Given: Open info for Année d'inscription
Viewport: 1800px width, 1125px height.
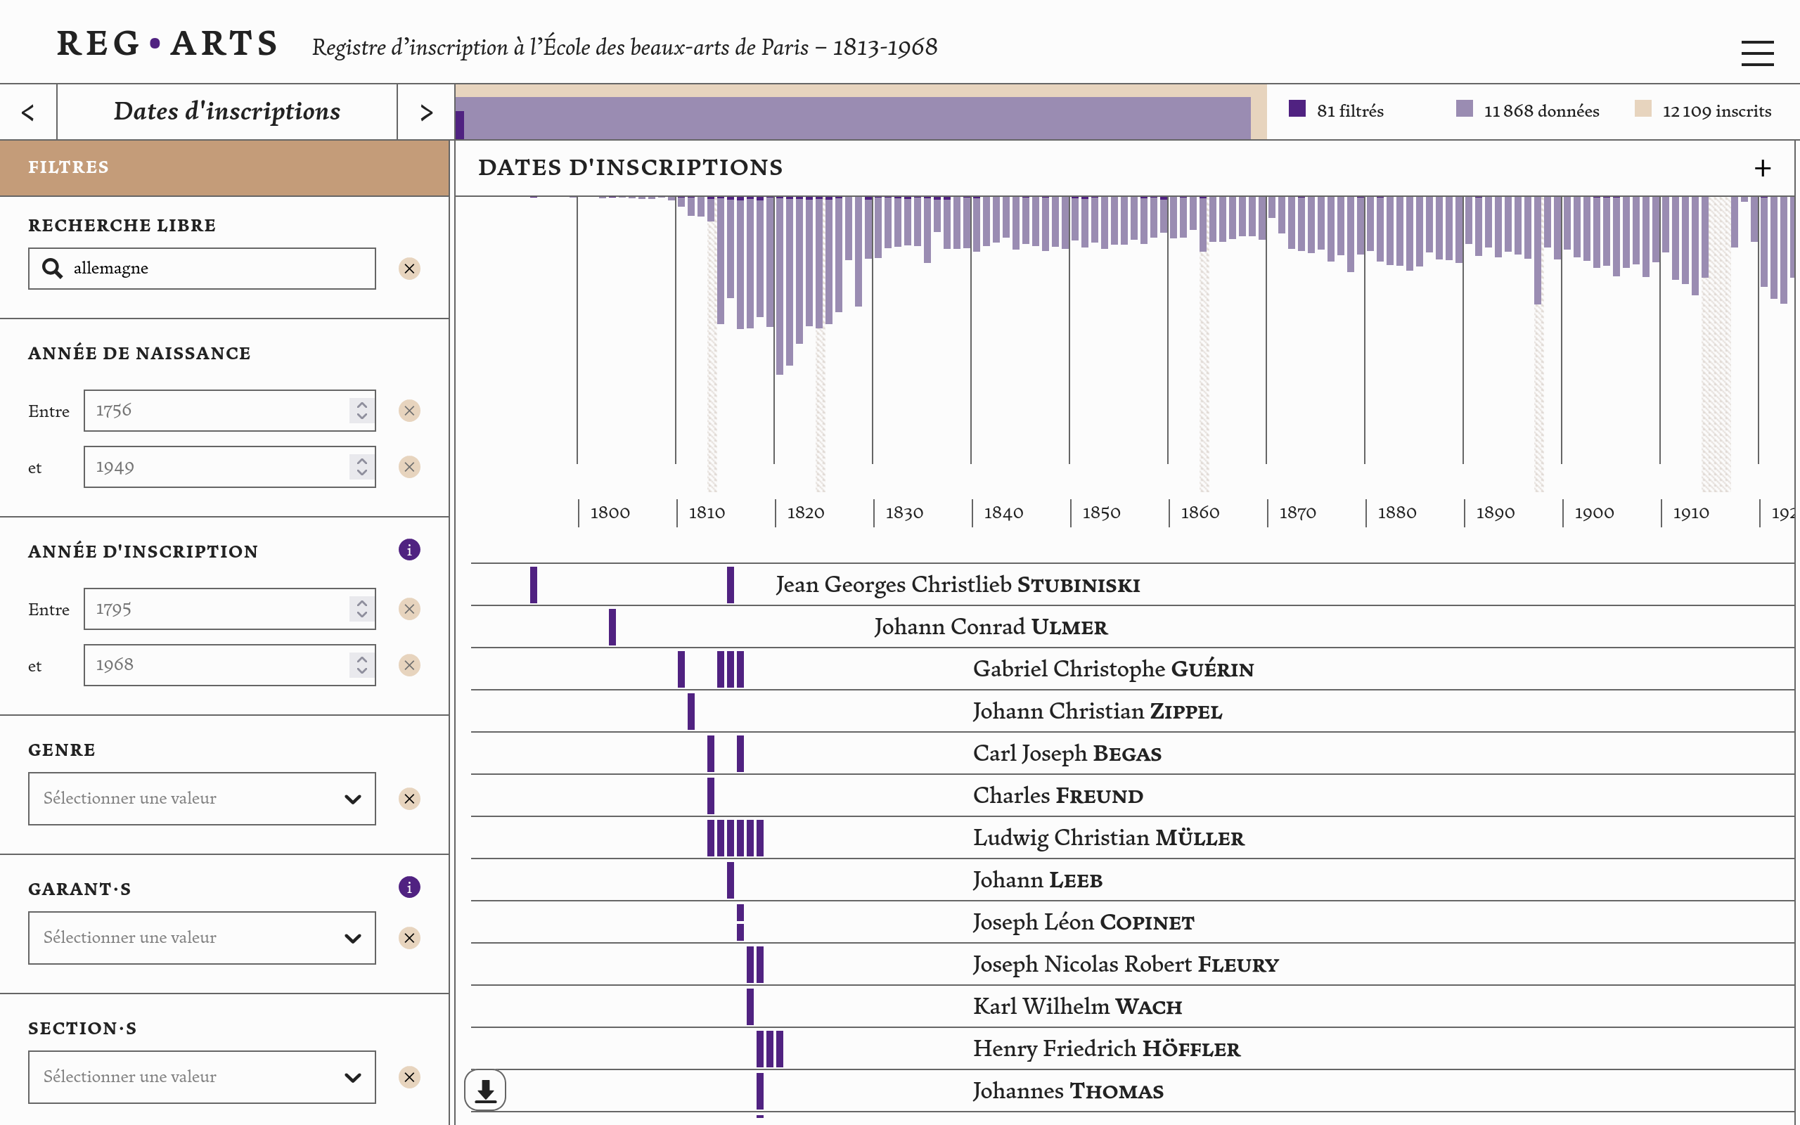Looking at the screenshot, I should pyautogui.click(x=409, y=550).
